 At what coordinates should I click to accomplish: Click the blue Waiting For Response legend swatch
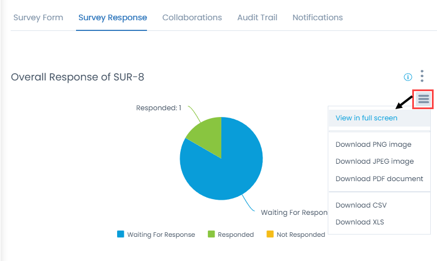click(x=121, y=235)
